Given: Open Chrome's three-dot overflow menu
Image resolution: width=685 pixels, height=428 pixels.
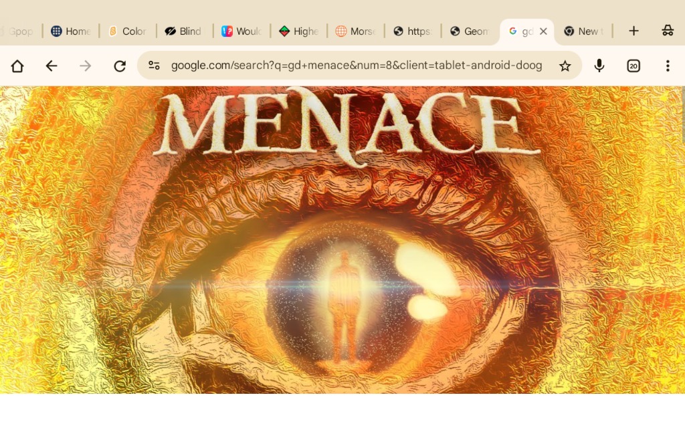Looking at the screenshot, I should tap(668, 66).
